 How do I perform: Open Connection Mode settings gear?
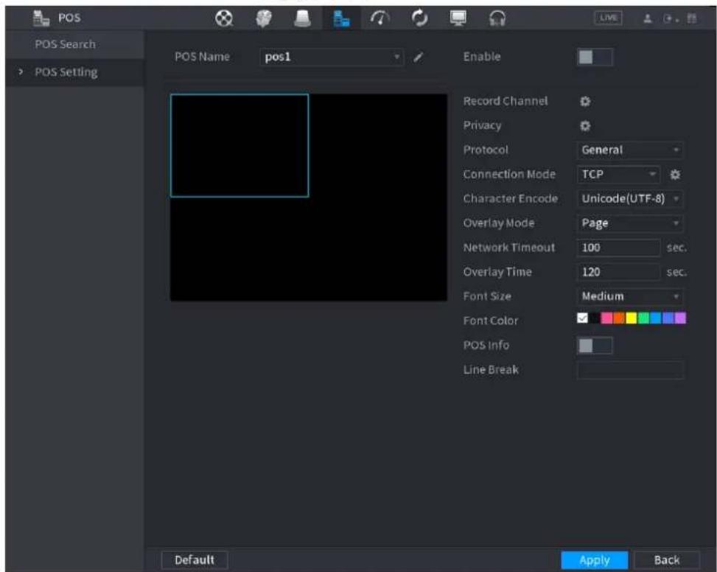tap(675, 175)
